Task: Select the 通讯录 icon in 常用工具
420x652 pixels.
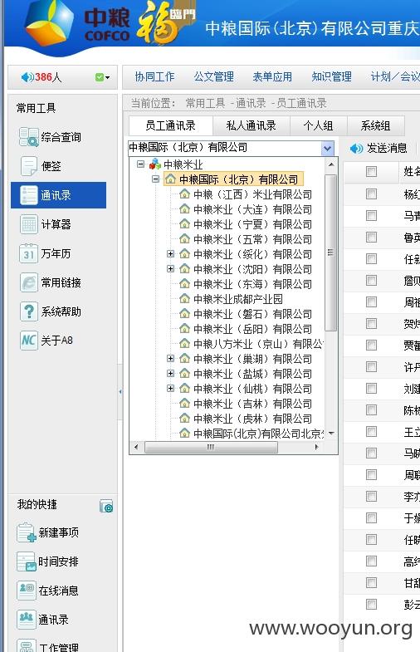Action: [29, 195]
